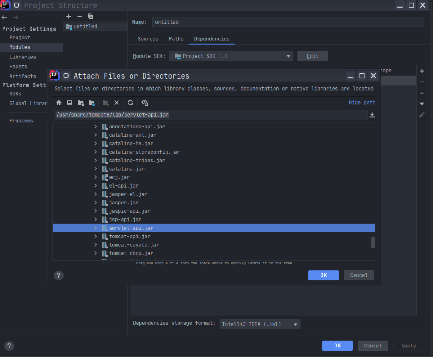Expand ecj.jar node
Image resolution: width=433 pixels, height=357 pixels.
[95, 177]
